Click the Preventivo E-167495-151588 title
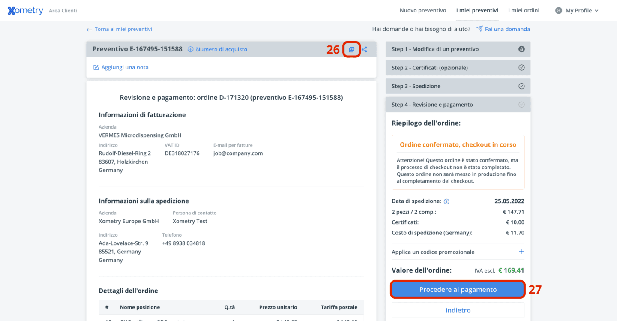Viewport: 617px width, 321px height. [x=138, y=49]
